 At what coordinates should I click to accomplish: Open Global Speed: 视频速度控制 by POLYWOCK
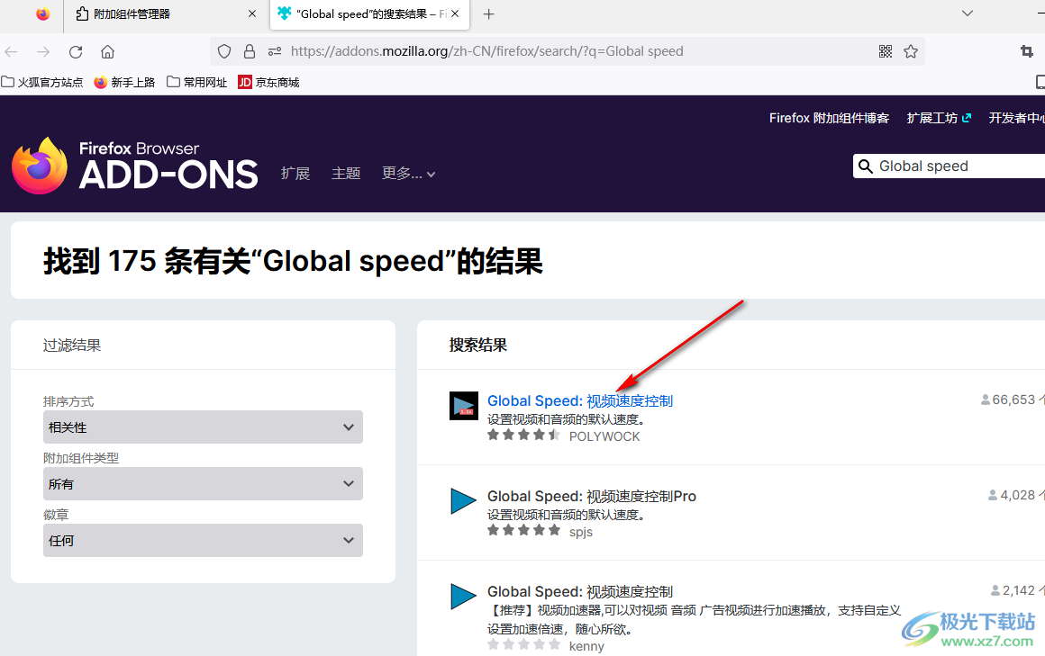pyautogui.click(x=580, y=400)
